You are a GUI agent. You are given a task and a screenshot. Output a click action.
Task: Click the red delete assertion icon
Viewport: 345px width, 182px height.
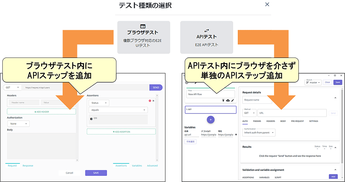point(150,101)
